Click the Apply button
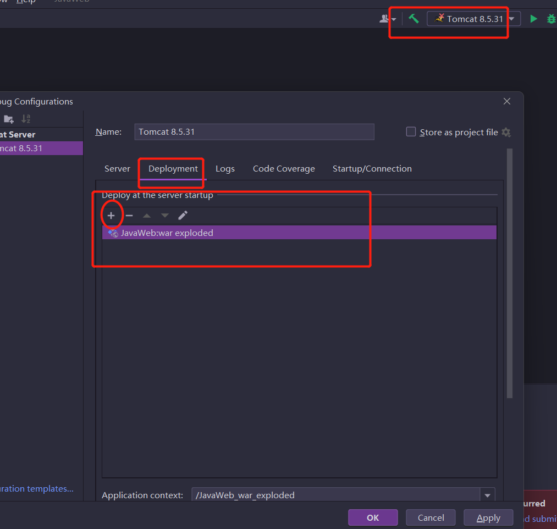557x529 pixels. (488, 517)
